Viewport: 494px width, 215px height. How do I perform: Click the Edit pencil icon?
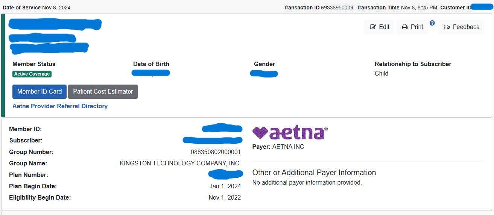(x=373, y=27)
